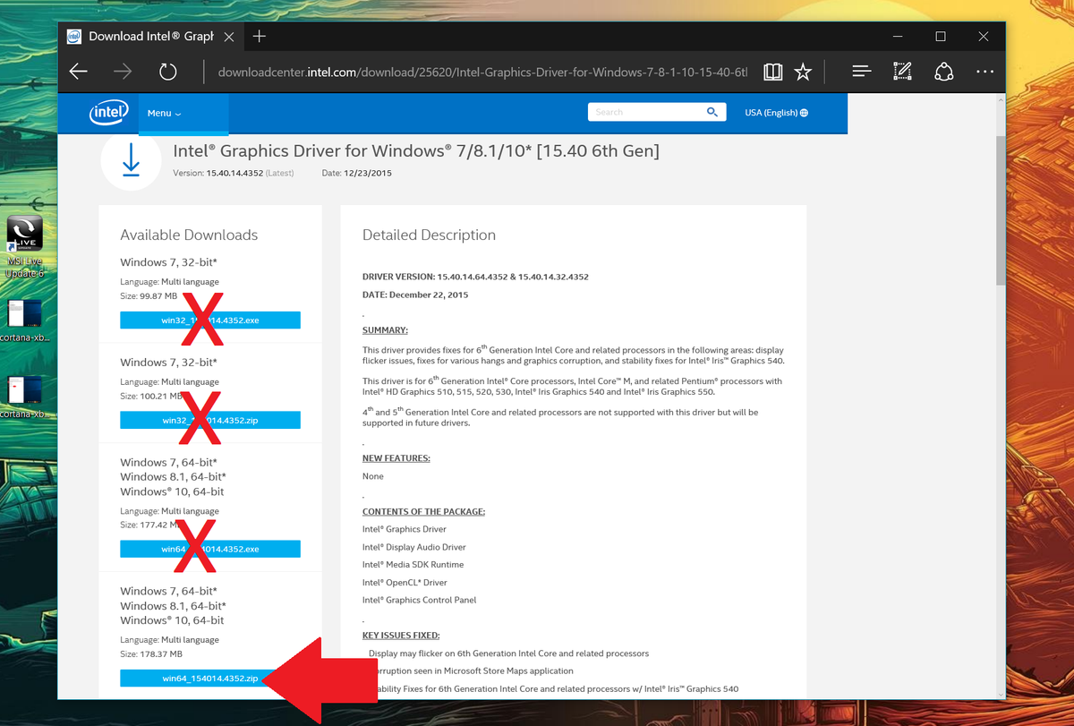Refresh the page with the reload icon
The width and height of the screenshot is (1074, 726).
pyautogui.click(x=168, y=72)
